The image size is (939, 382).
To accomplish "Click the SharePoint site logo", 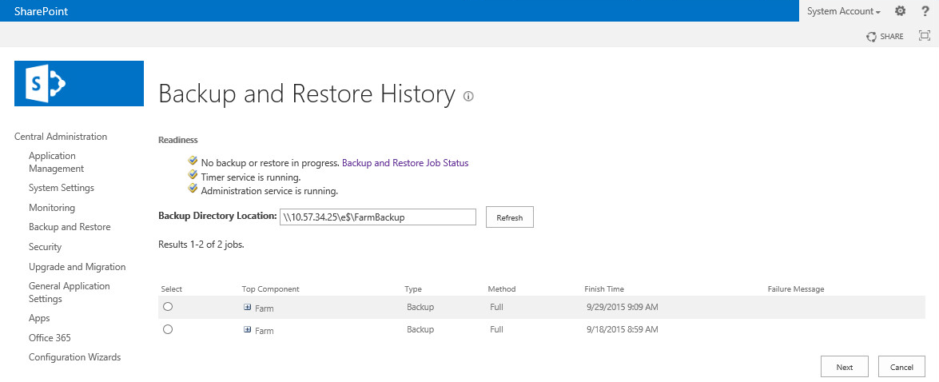I will click(x=79, y=83).
